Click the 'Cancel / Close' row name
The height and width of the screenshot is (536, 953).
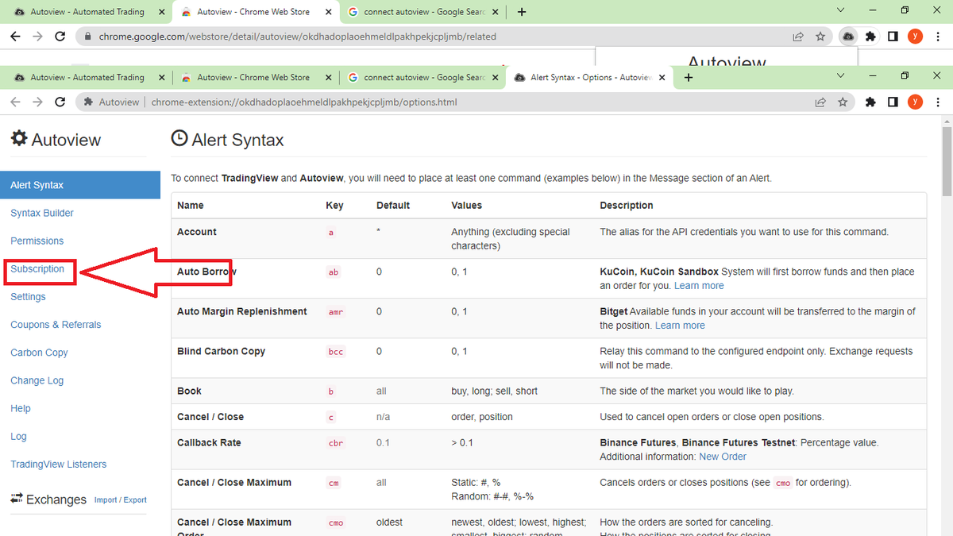210,417
